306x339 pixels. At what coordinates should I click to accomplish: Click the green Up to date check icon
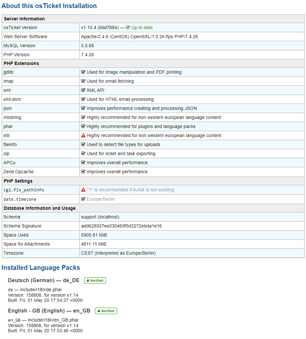pos(128,27)
